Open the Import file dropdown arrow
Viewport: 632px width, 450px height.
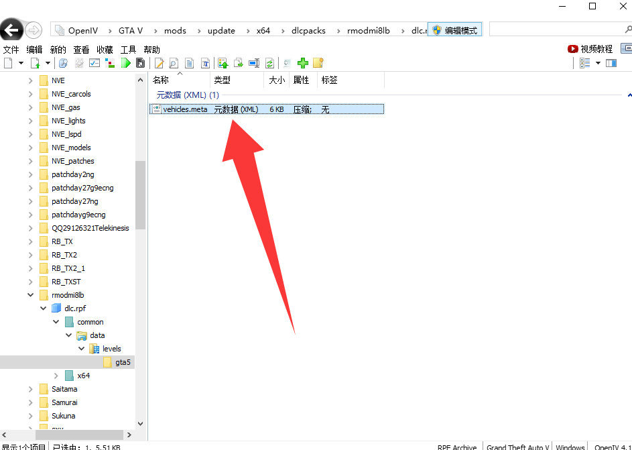click(48, 63)
